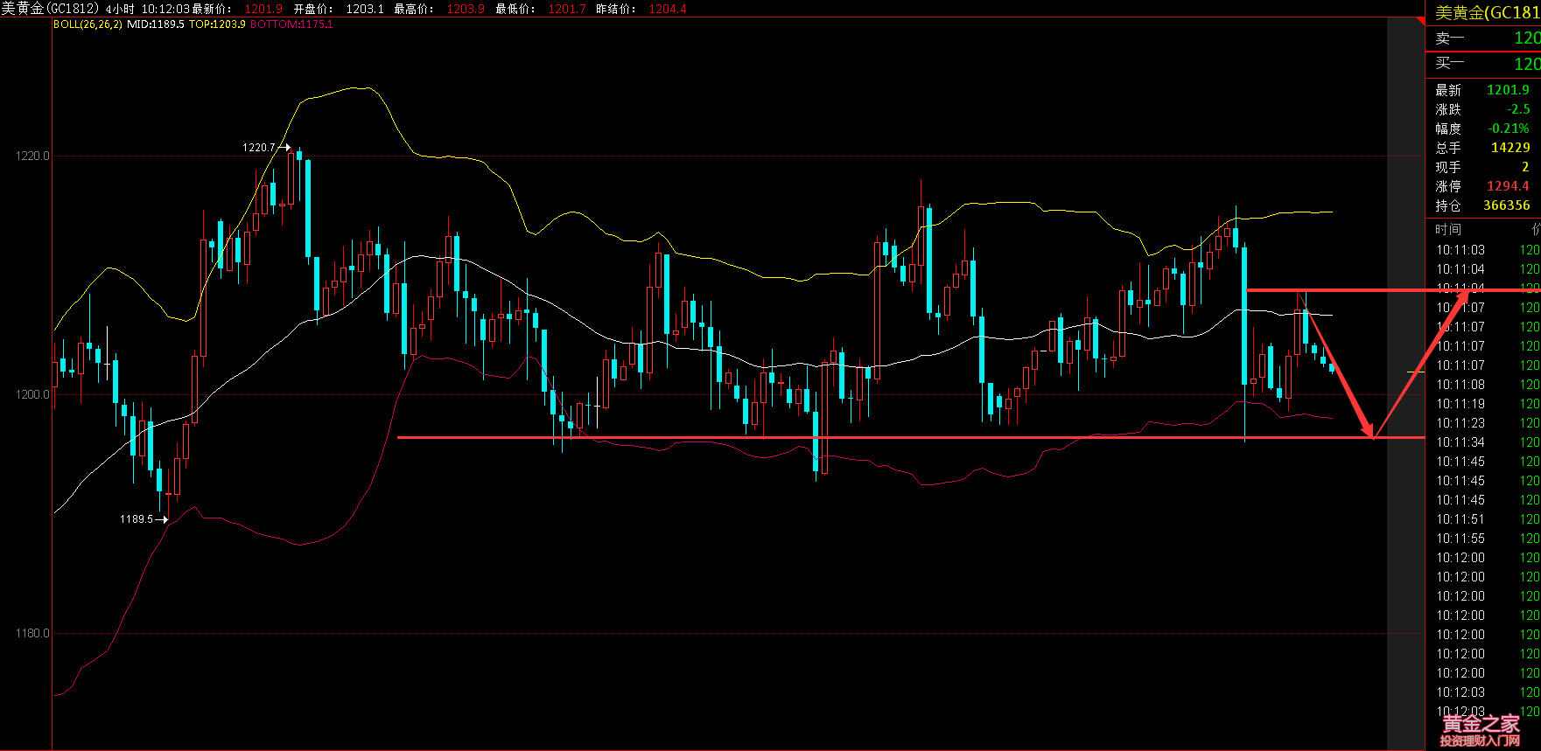The width and height of the screenshot is (1541, 751).
Task: Click the 1200.0 price axis label
Action: (32, 394)
